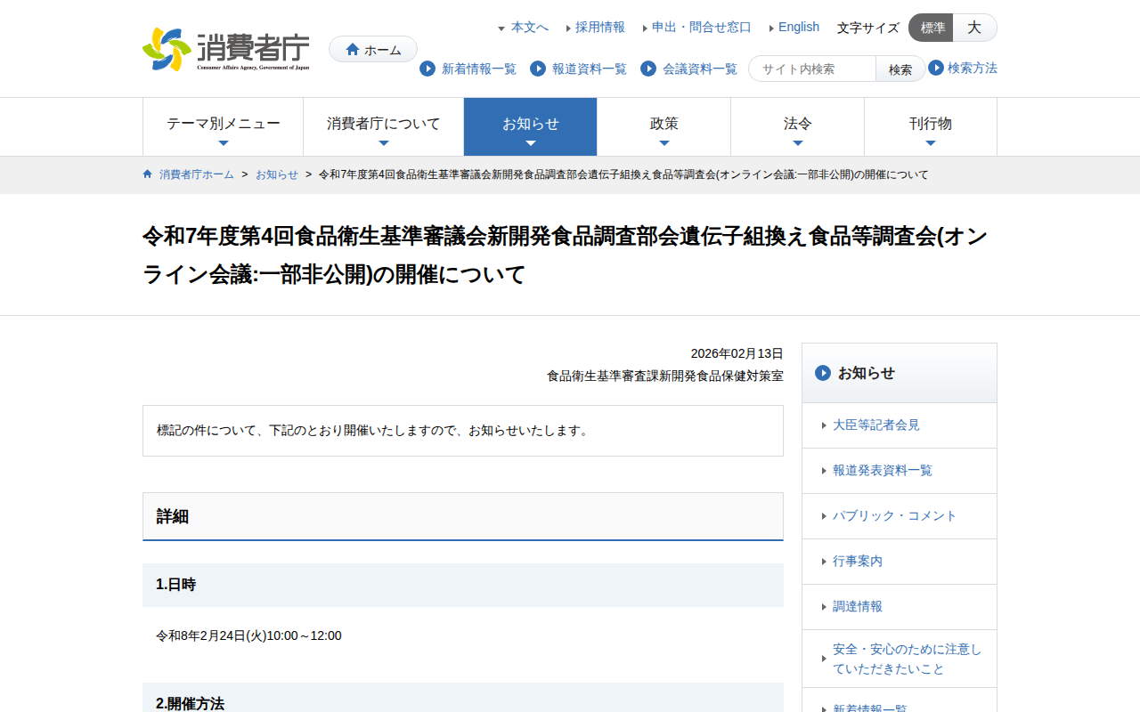Click the 1.日時 heading
The image size is (1140, 712).
(x=463, y=585)
